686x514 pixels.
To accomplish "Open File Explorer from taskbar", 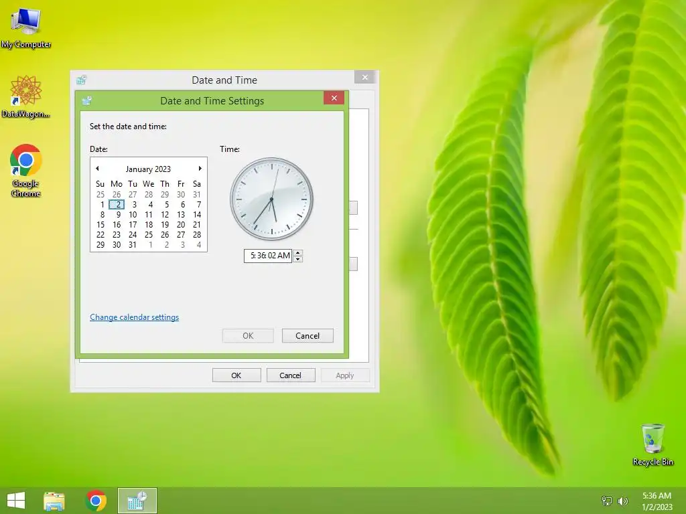I will pos(54,501).
